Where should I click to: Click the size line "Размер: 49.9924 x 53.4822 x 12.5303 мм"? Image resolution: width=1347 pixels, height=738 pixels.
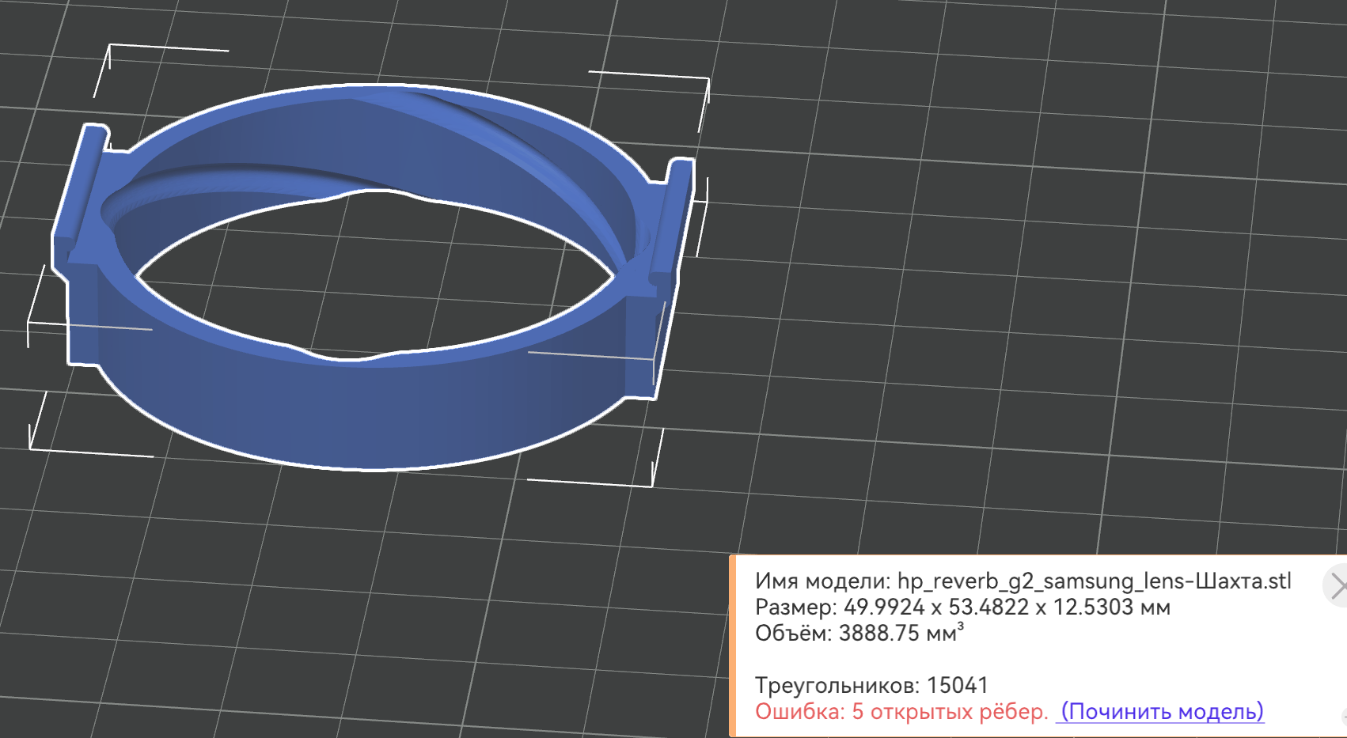(x=962, y=607)
